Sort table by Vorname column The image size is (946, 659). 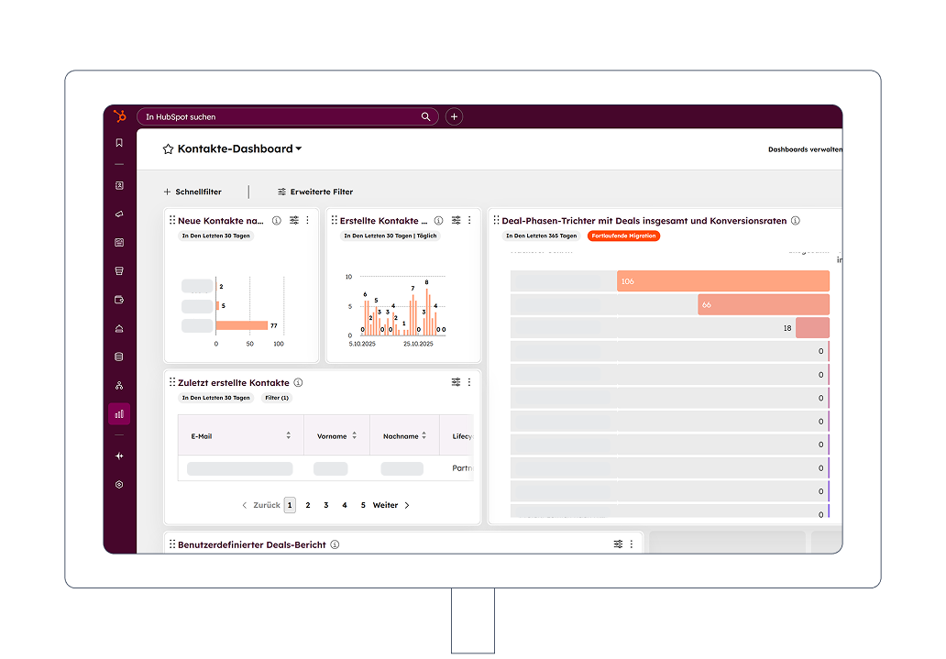coord(354,436)
